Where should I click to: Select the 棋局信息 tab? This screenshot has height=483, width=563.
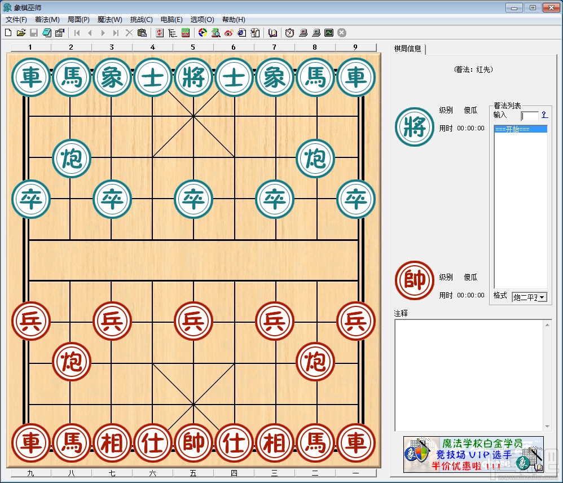click(407, 49)
